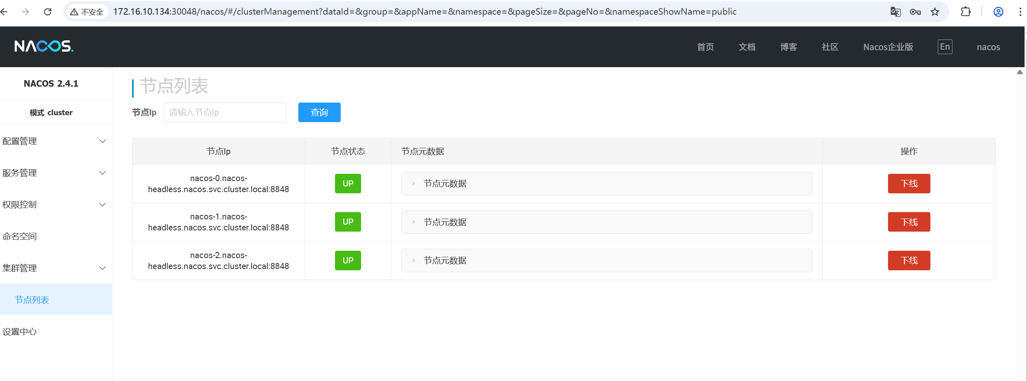Expand the 权限控制 sidebar menu

54,205
